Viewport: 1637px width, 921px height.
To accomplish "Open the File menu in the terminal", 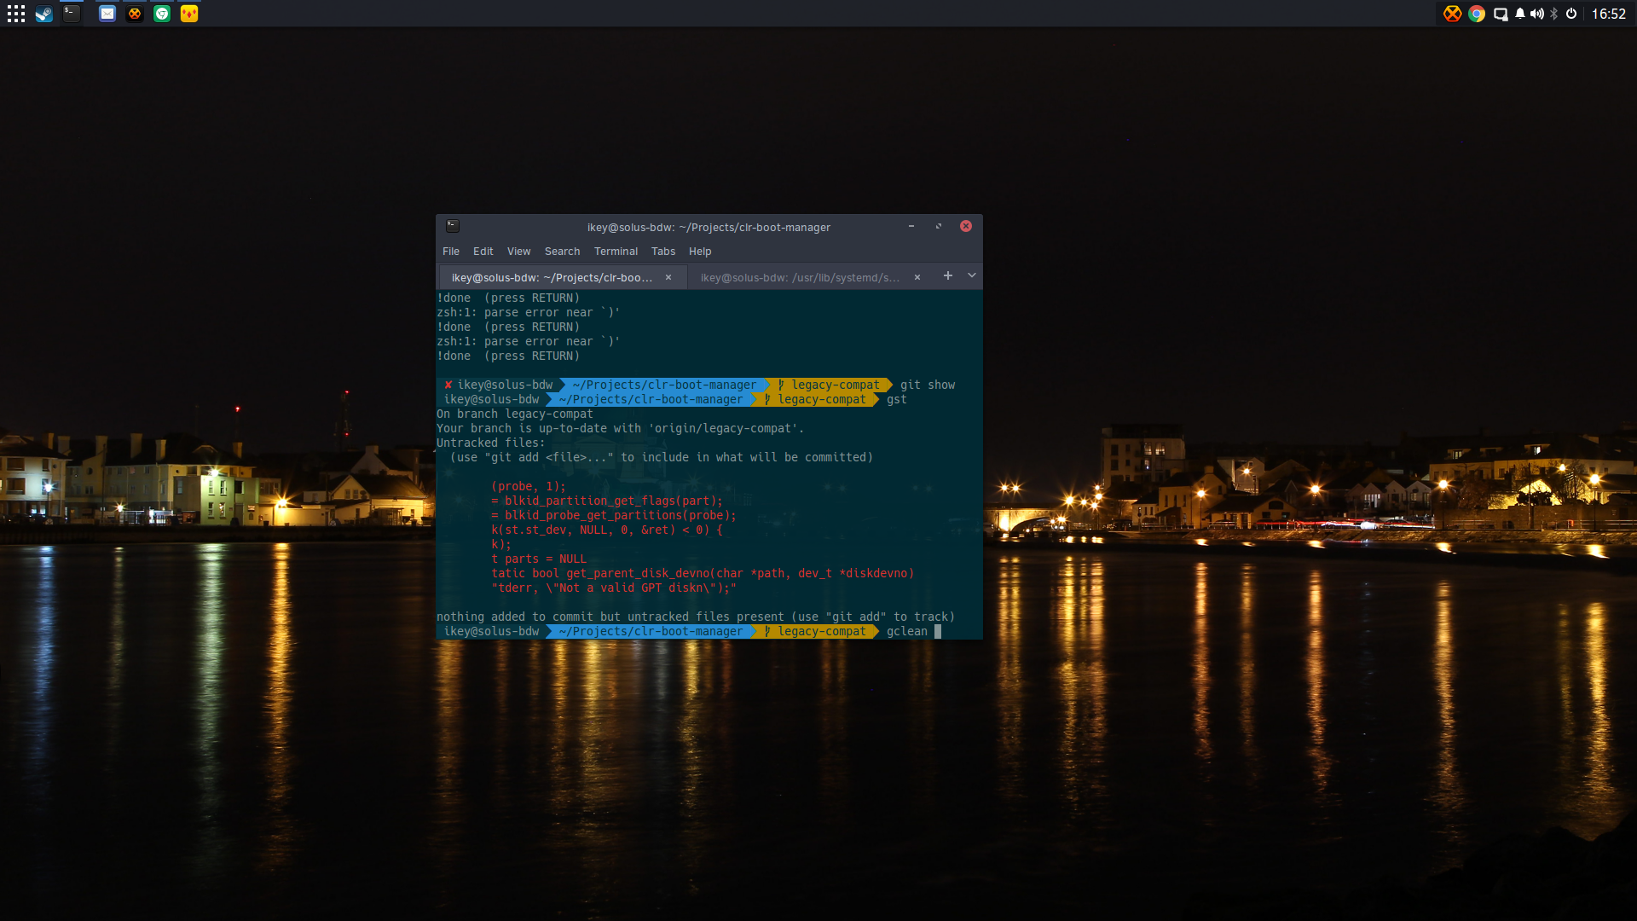I will click(451, 252).
